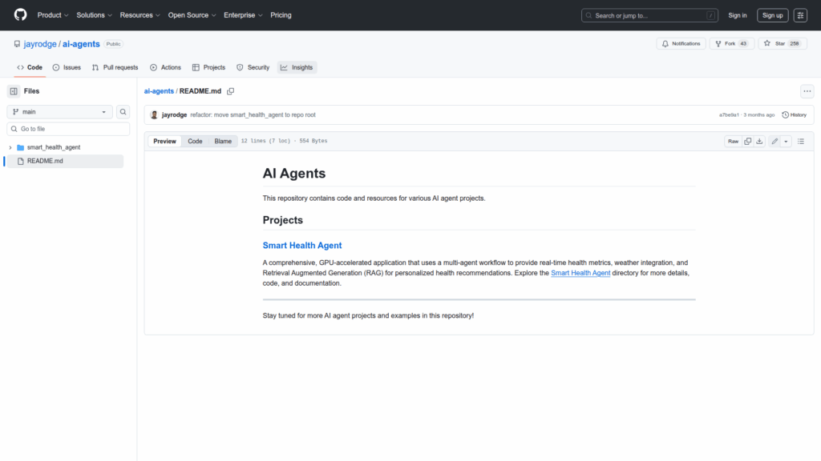
Task: Open the Pricing page
Action: [x=281, y=15]
